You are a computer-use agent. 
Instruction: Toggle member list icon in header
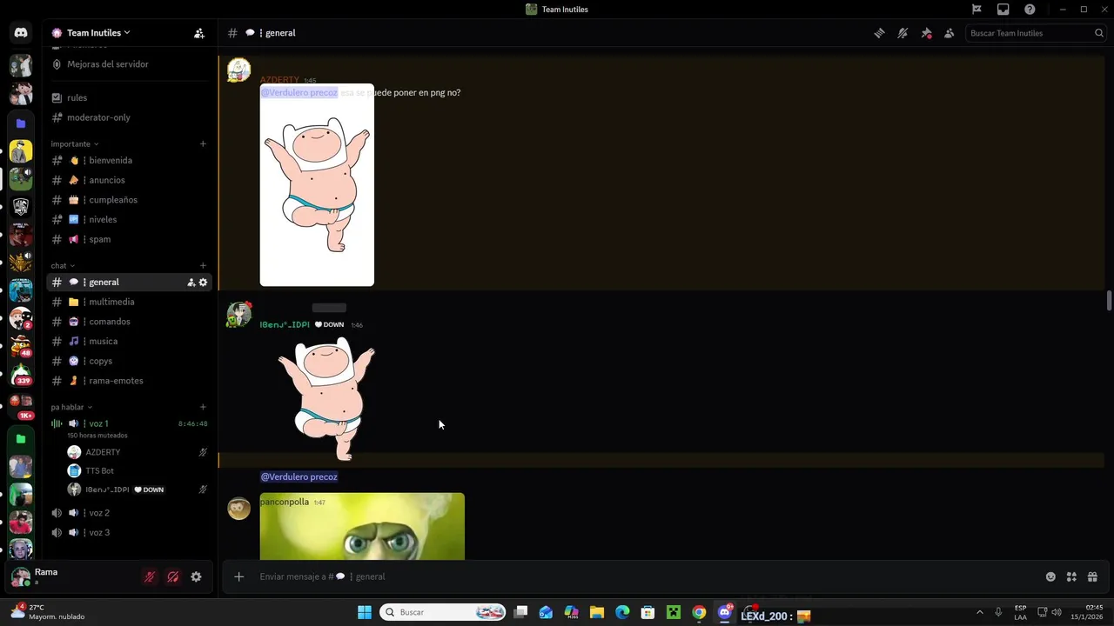pyautogui.click(x=950, y=33)
